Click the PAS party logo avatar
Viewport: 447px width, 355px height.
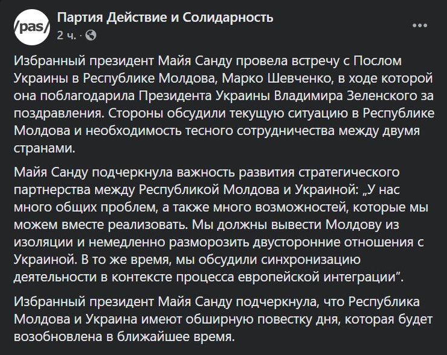click(x=28, y=26)
